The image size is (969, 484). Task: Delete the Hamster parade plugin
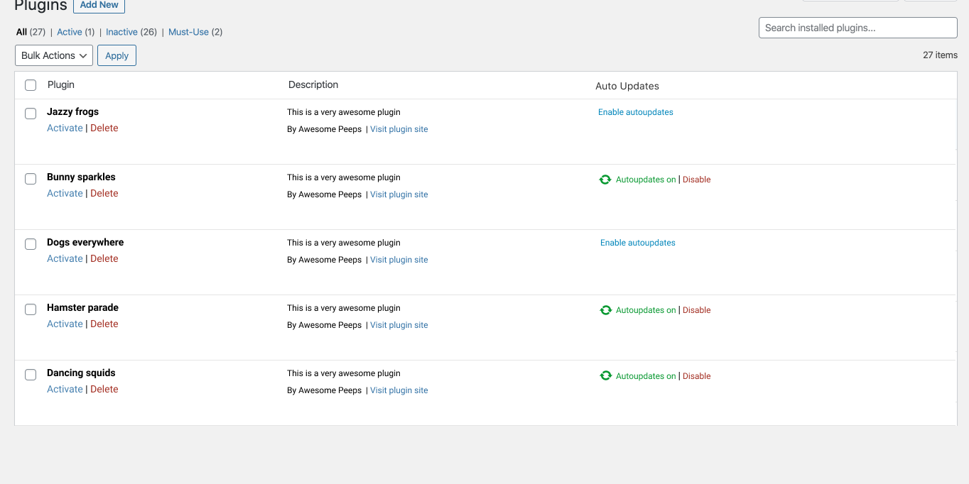tap(104, 324)
